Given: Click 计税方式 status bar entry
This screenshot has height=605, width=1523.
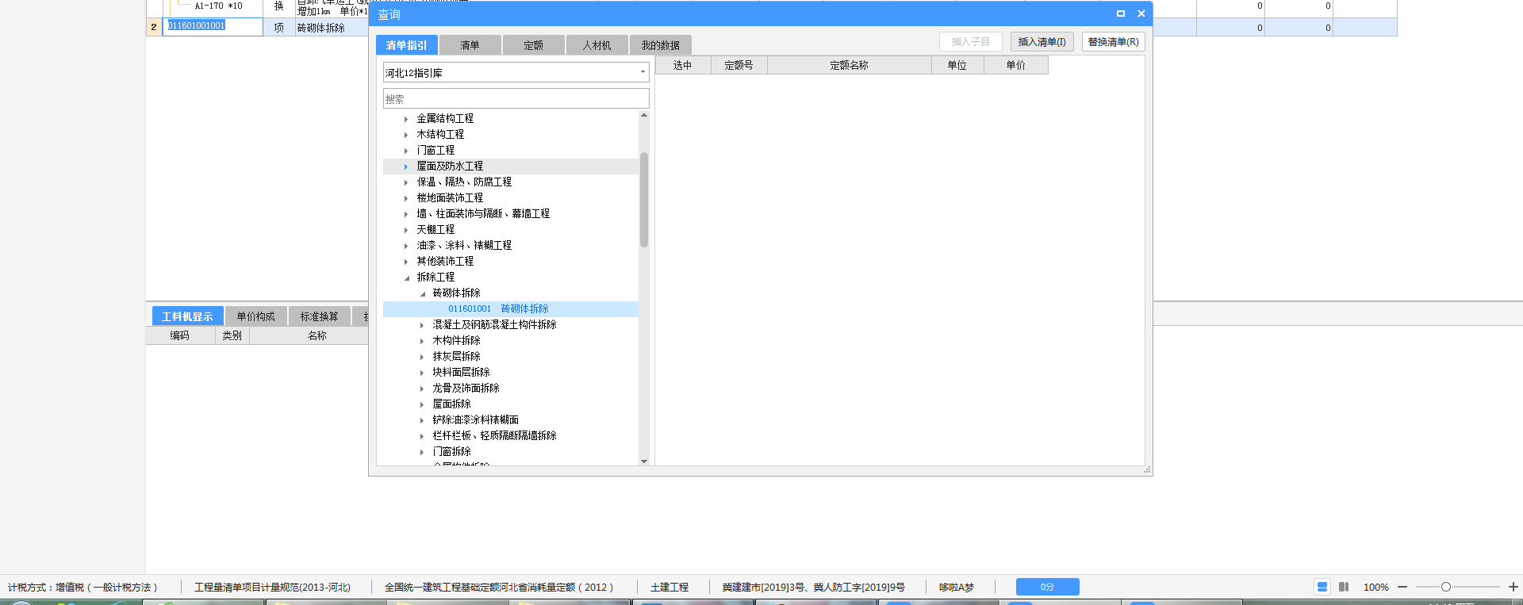Looking at the screenshot, I should tap(82, 588).
